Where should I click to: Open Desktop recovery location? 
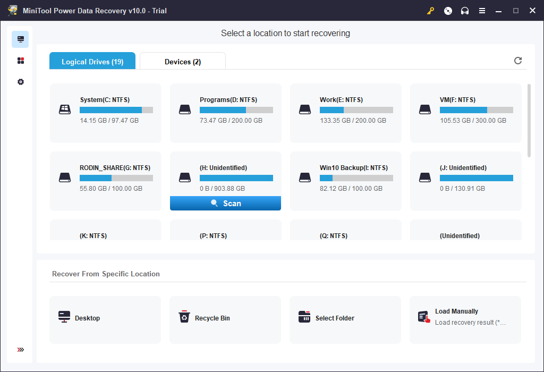[x=105, y=319]
